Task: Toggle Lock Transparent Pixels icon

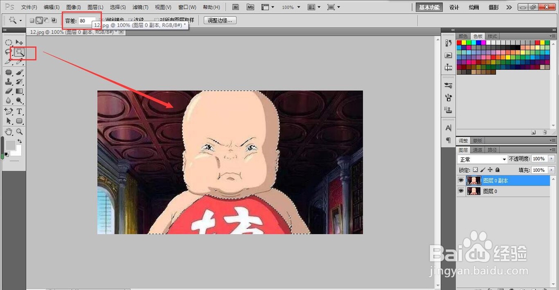Action: (475, 170)
